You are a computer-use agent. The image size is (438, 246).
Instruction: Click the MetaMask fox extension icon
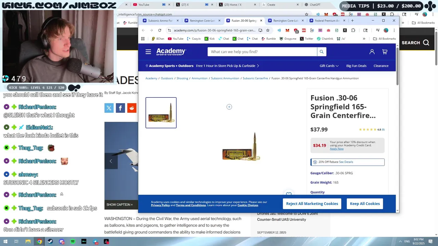pos(287,30)
